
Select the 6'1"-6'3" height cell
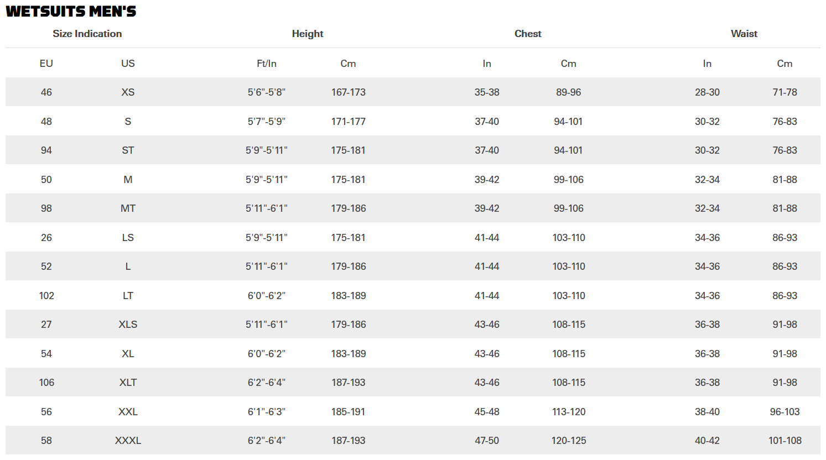coord(267,412)
